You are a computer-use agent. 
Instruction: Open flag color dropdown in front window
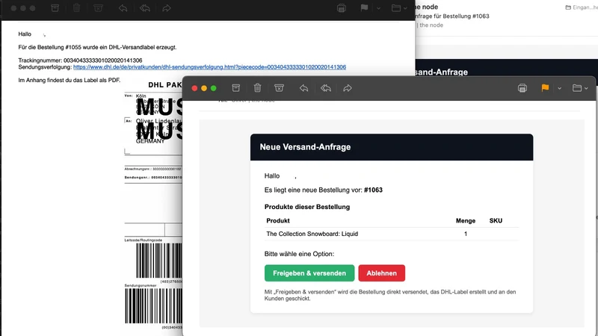click(x=559, y=88)
